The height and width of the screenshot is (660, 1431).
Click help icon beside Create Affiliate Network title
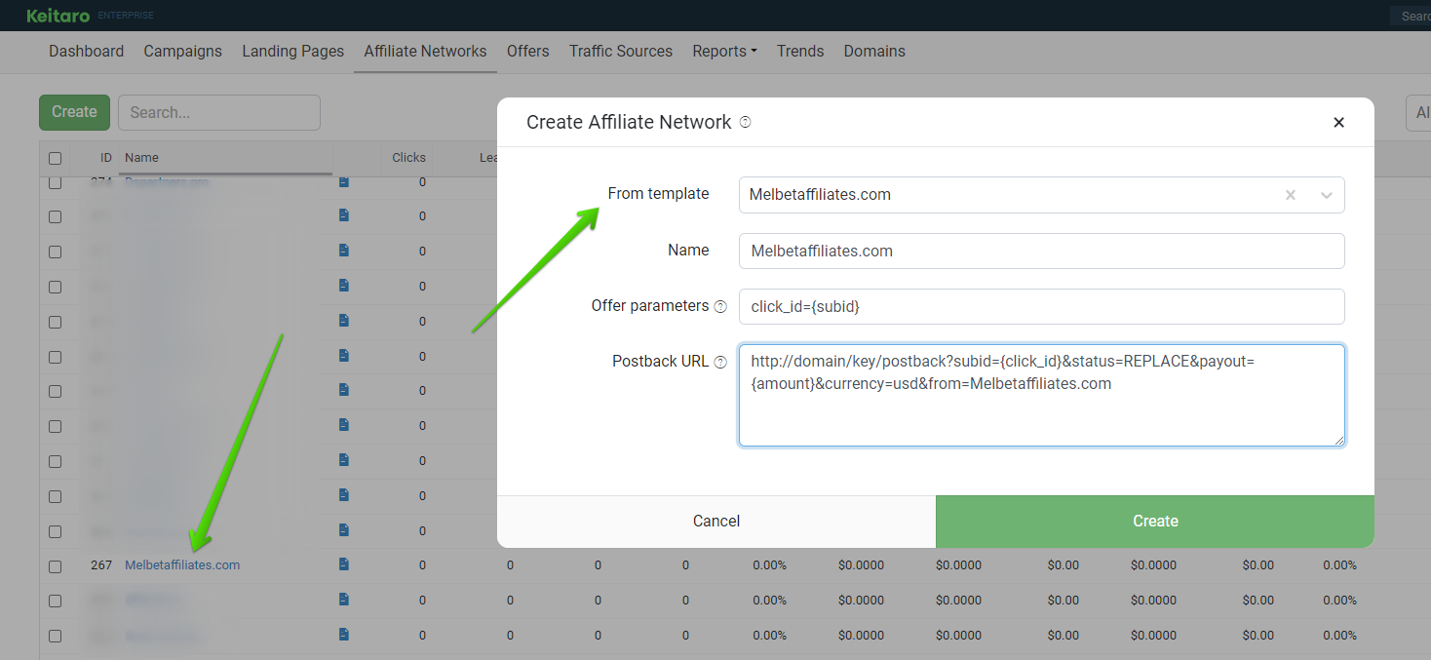[746, 122]
